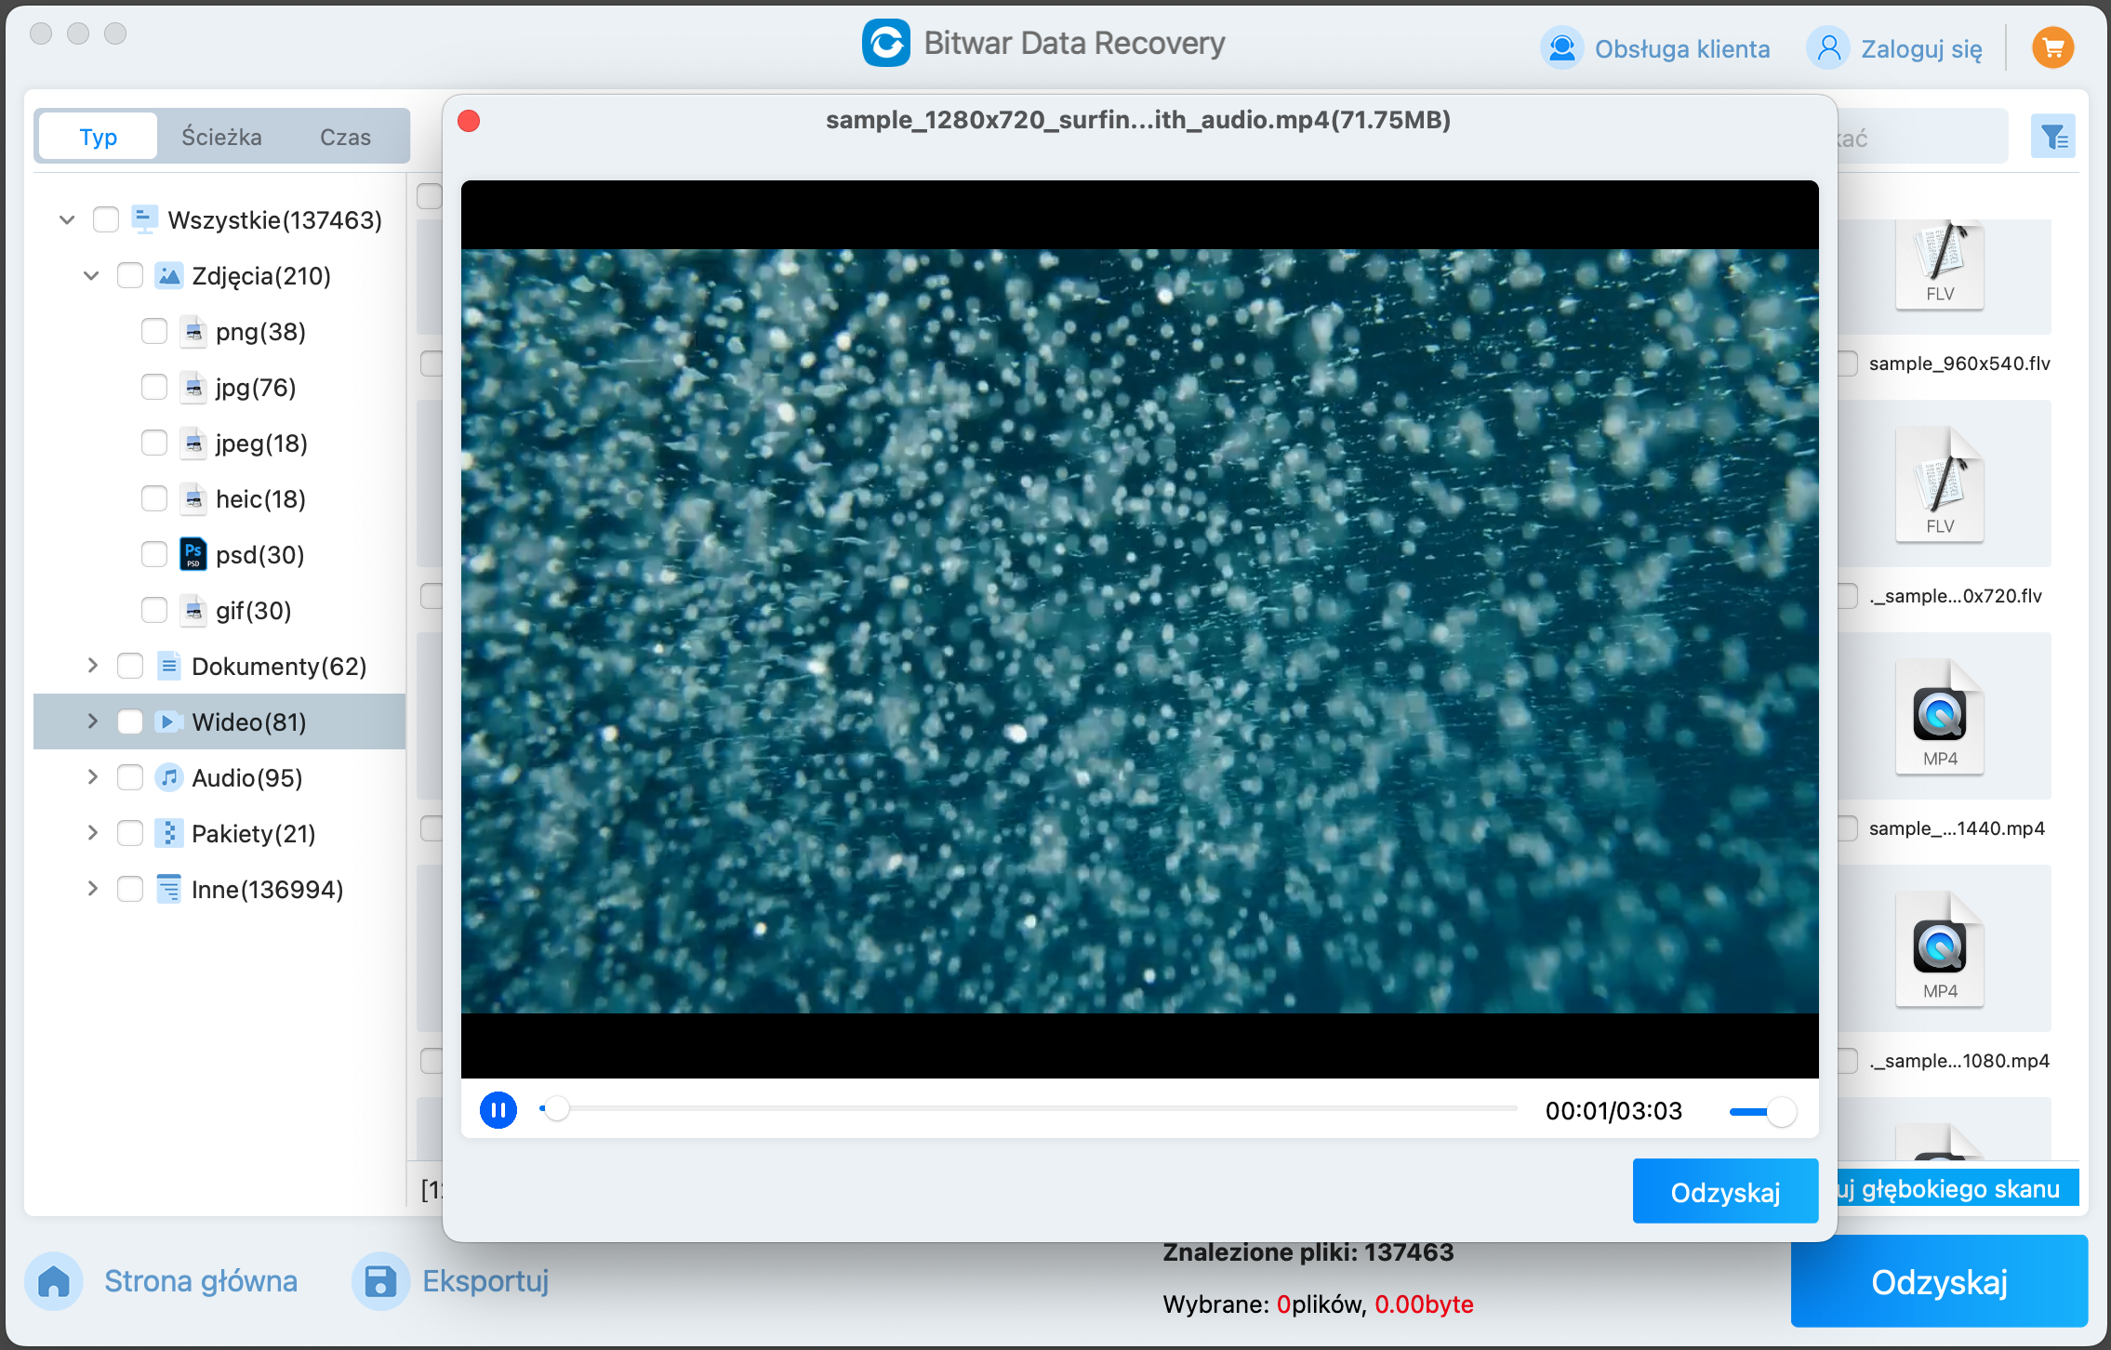Adjust the volume slider in preview

[1780, 1111]
